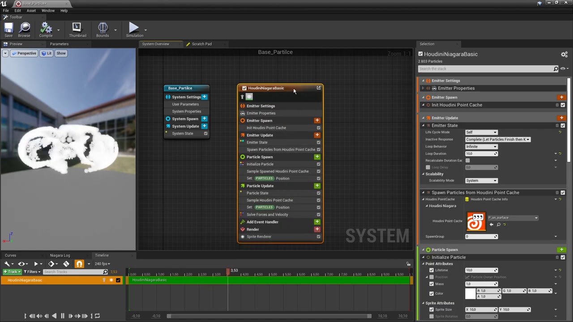573x322 pixels.
Task: Open emitter settings gear in Selection panel
Action: [x=564, y=54]
